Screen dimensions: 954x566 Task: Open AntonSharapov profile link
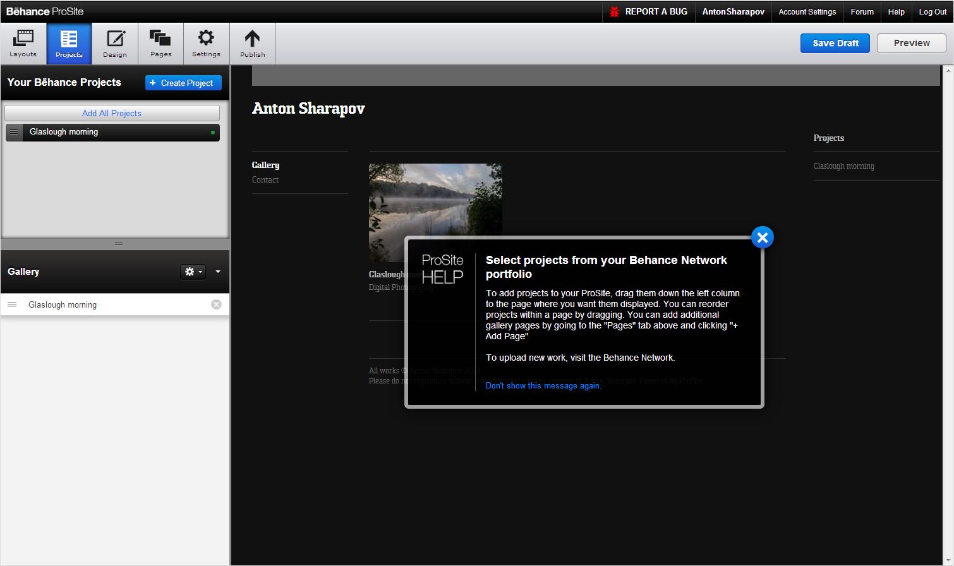click(x=733, y=11)
